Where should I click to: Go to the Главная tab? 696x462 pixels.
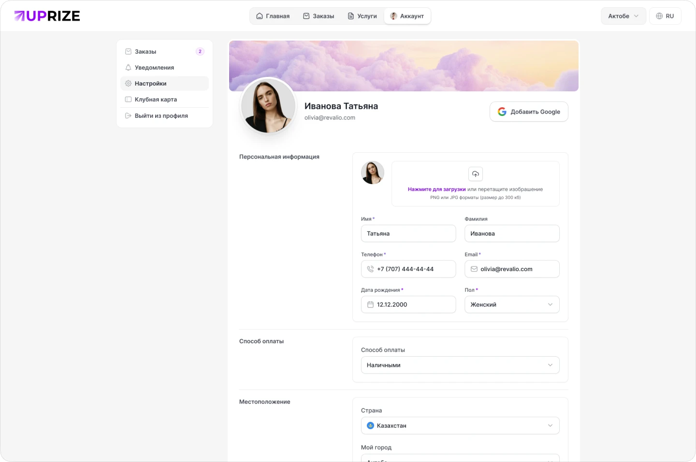273,16
